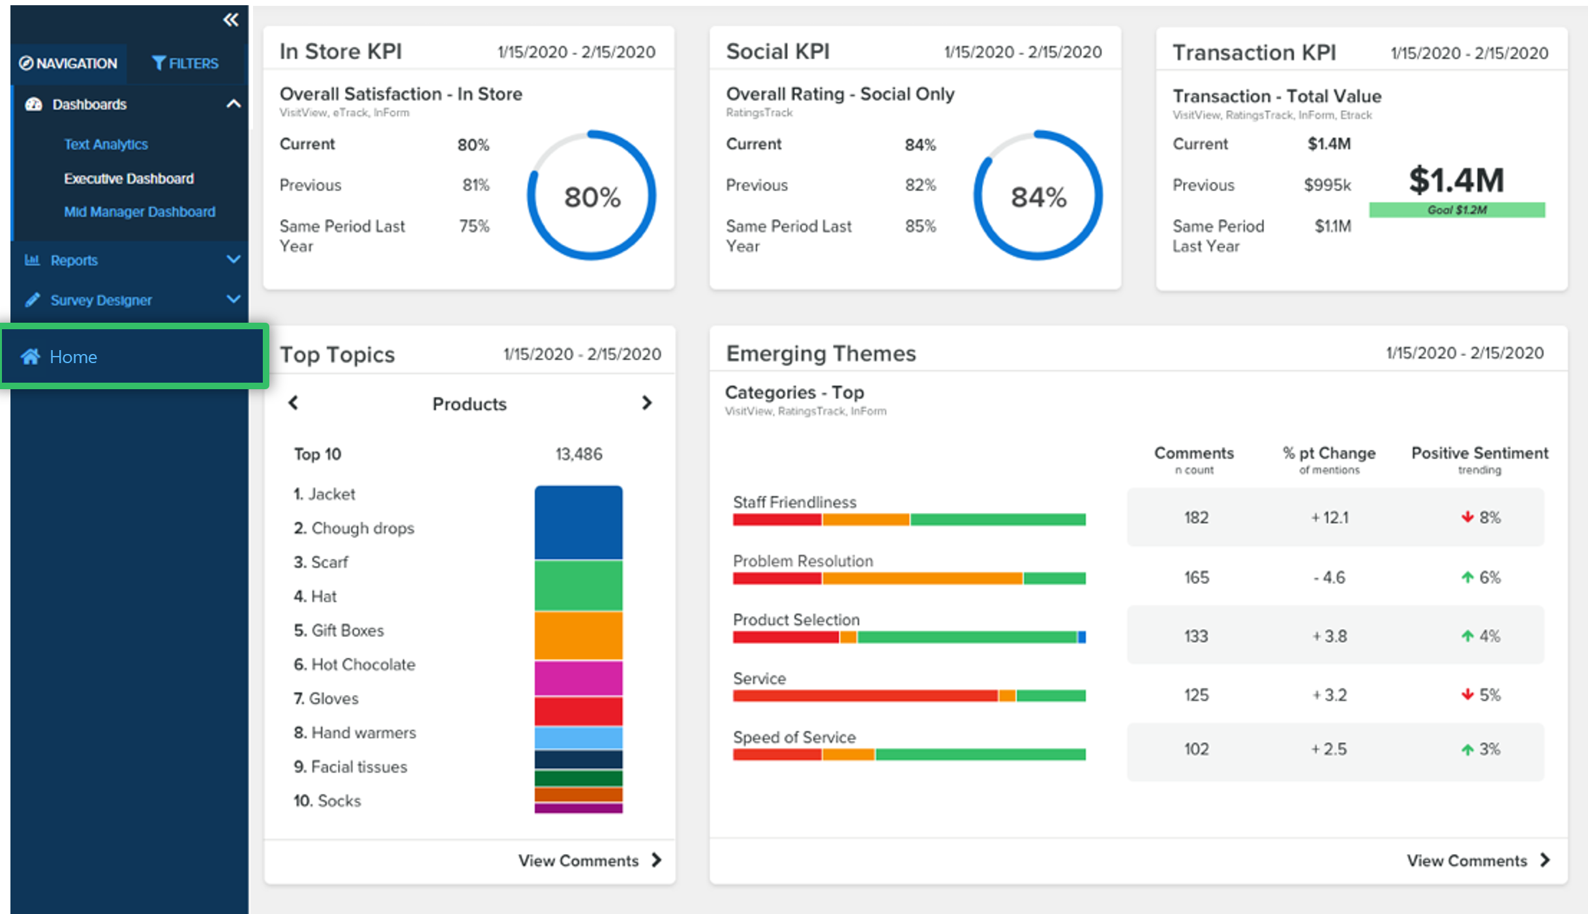Go to previous Top Topics category arrow
The image size is (1588, 914).
click(293, 403)
